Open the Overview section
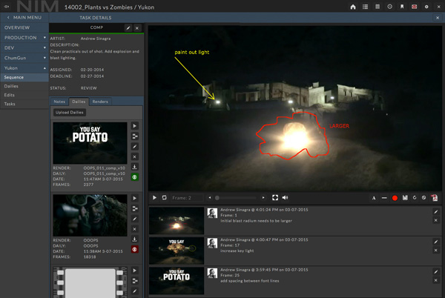 click(x=24, y=27)
